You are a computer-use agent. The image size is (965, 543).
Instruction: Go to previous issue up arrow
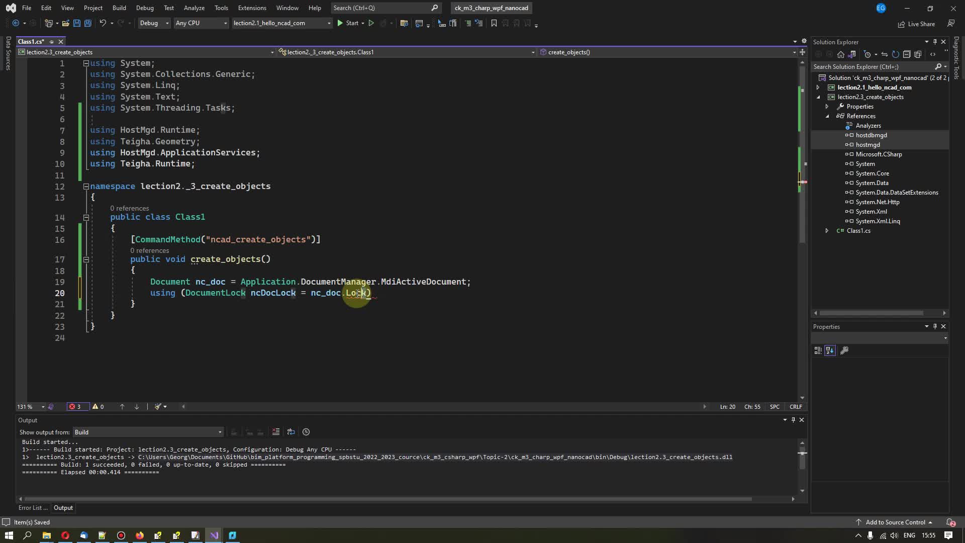122,407
